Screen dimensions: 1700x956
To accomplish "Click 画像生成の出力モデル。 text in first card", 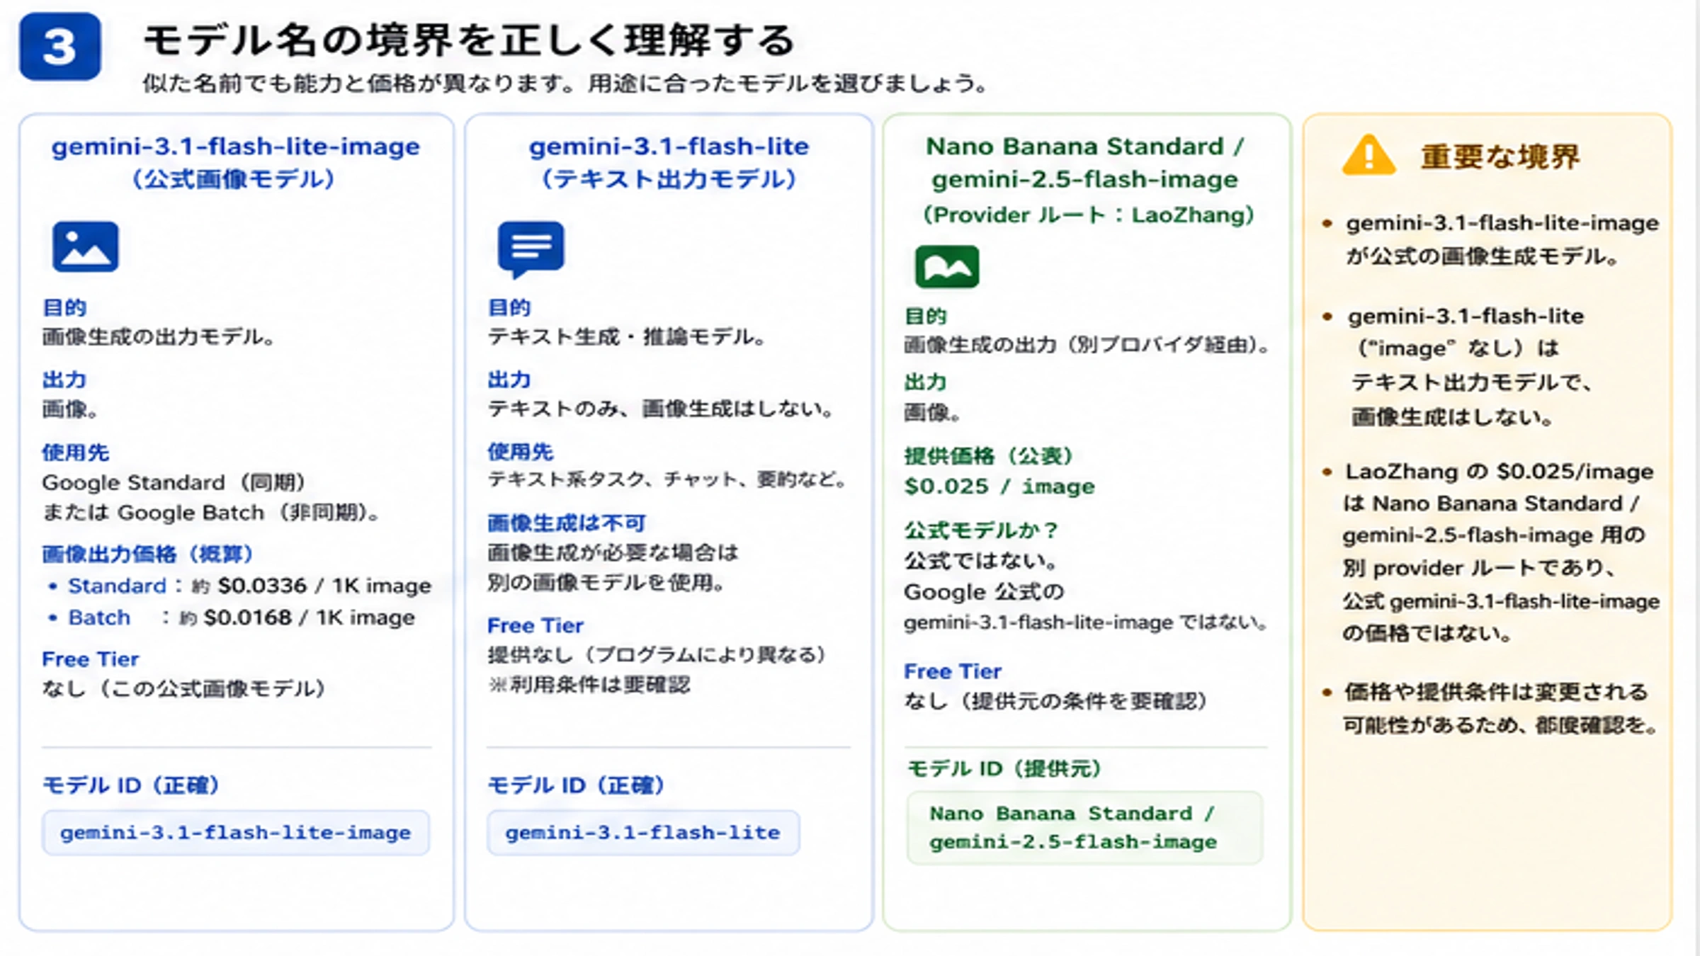I will pos(159,337).
